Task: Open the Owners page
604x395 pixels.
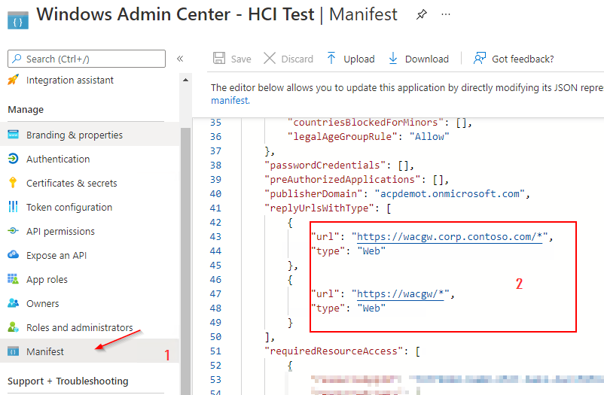Action: [42, 304]
